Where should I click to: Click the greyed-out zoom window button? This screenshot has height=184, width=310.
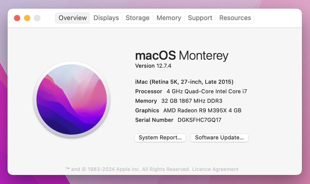(x=37, y=18)
